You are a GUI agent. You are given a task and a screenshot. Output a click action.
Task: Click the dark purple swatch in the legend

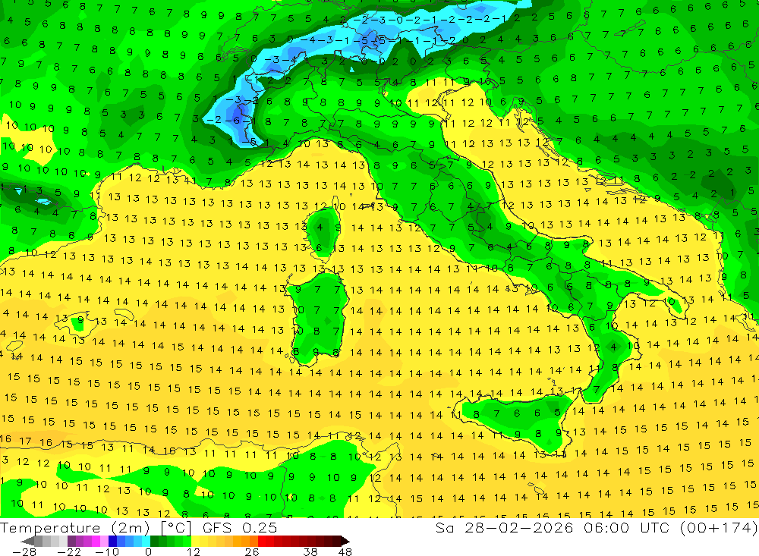coord(71,542)
